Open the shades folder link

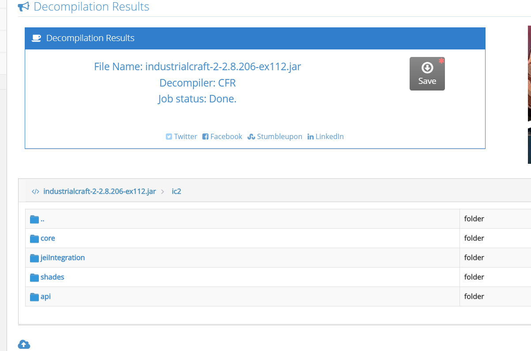[52, 277]
